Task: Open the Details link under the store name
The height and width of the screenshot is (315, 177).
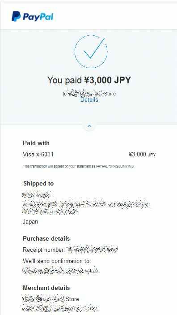Action: pyautogui.click(x=89, y=99)
